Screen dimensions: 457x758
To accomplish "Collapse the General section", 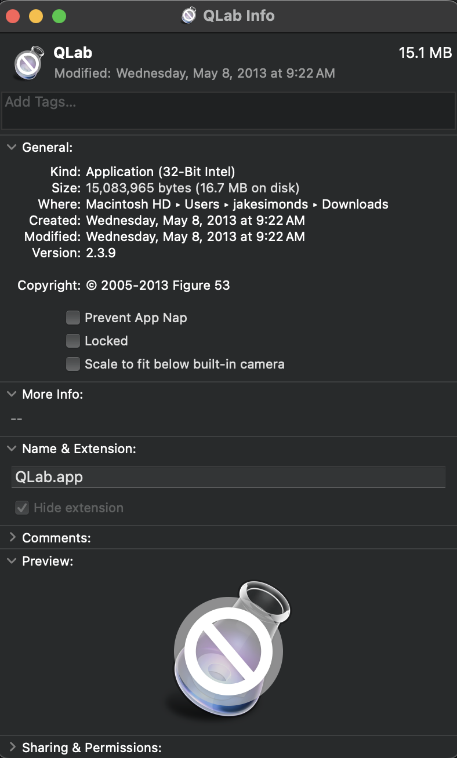I will 11,147.
